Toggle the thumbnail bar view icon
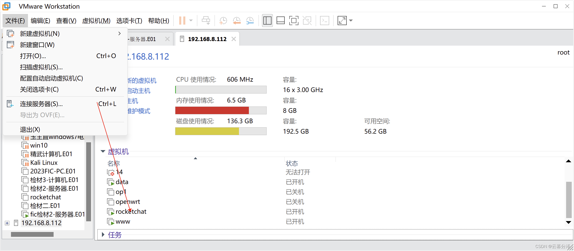574x251 pixels. pyautogui.click(x=280, y=21)
